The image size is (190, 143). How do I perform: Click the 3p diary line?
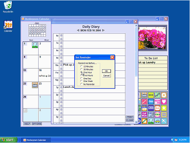(x=94, y=104)
